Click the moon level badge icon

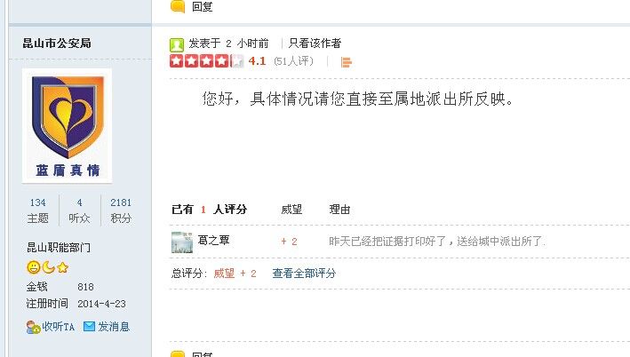tap(48, 267)
